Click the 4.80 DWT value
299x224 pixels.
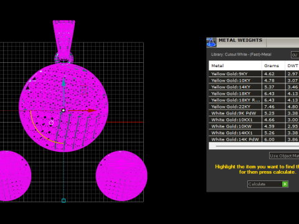tap(292, 106)
